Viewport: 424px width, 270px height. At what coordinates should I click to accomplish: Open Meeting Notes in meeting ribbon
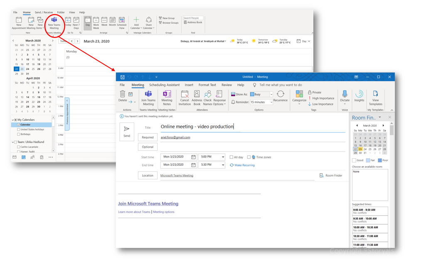point(167,98)
